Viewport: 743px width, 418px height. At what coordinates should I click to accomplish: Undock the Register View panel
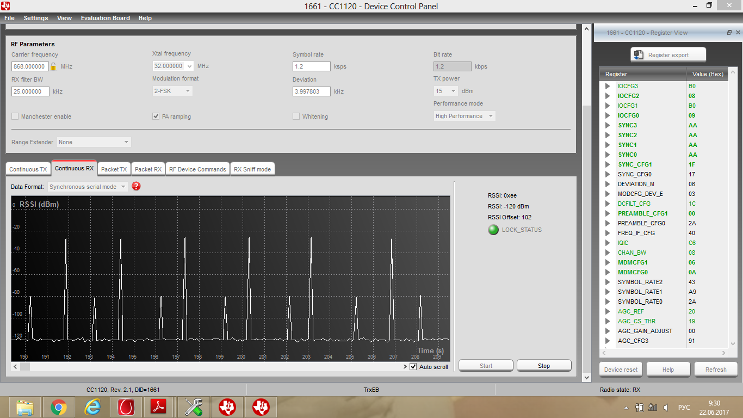[729, 33]
